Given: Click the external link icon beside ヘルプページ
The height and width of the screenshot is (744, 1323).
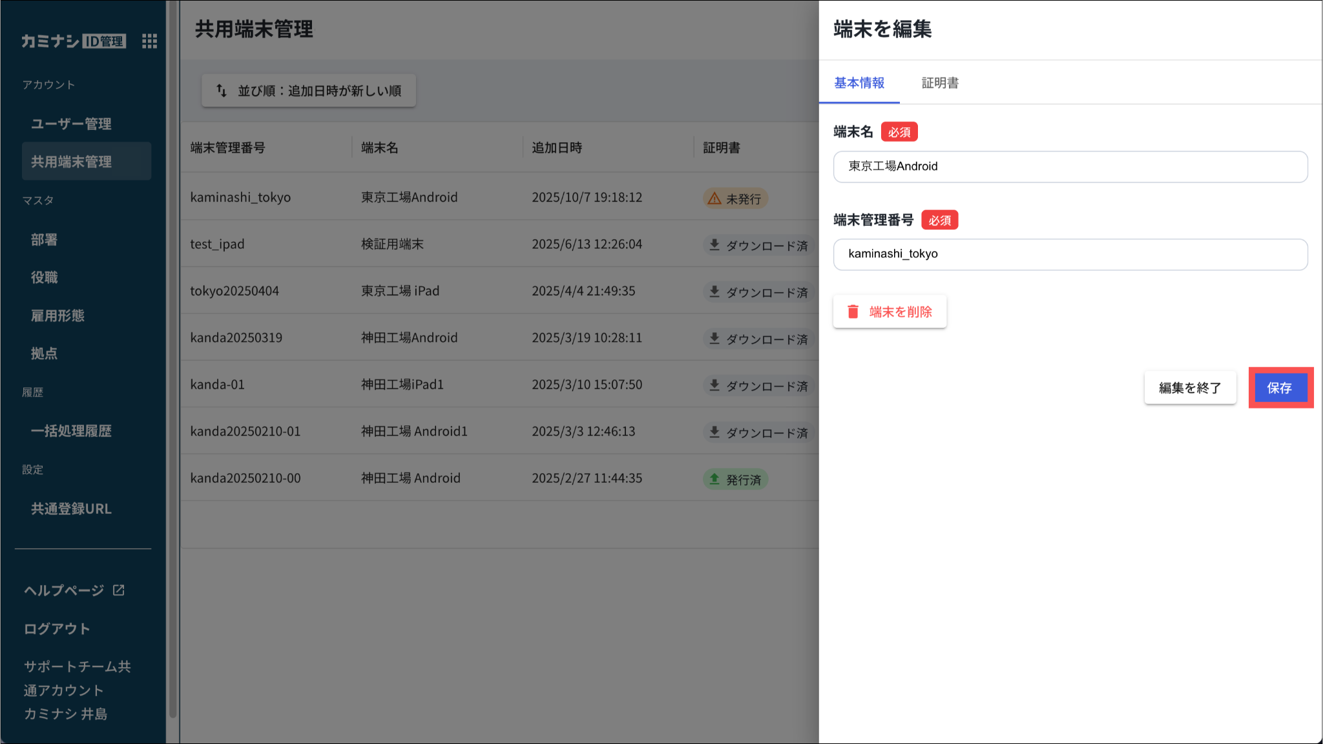Looking at the screenshot, I should (119, 590).
